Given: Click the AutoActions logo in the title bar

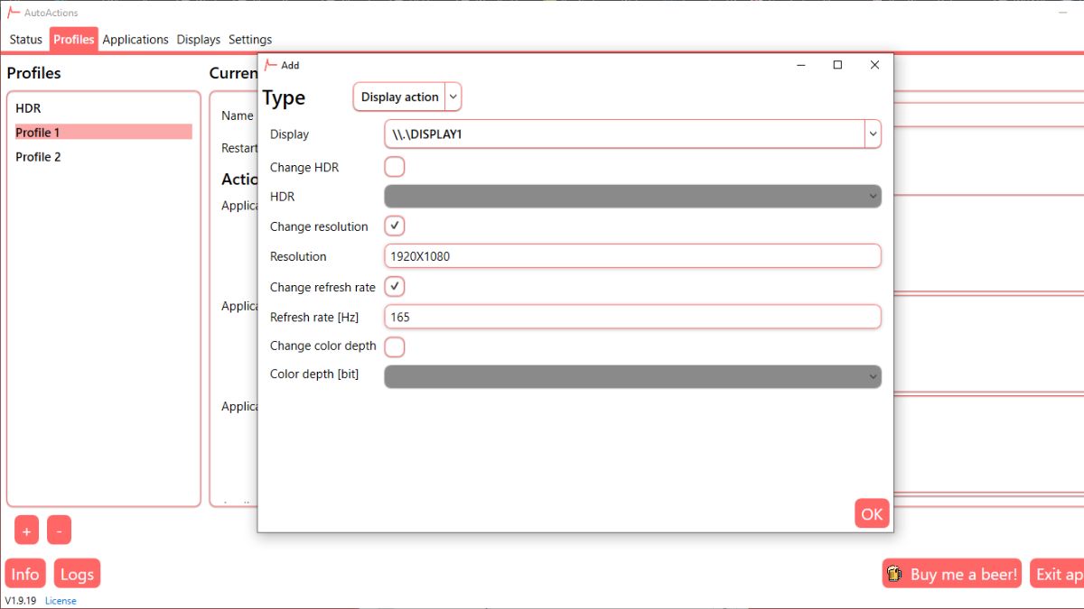Looking at the screenshot, I should [x=13, y=13].
